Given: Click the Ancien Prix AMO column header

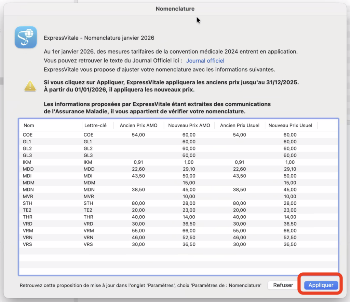Looking at the screenshot, I should [138, 125].
